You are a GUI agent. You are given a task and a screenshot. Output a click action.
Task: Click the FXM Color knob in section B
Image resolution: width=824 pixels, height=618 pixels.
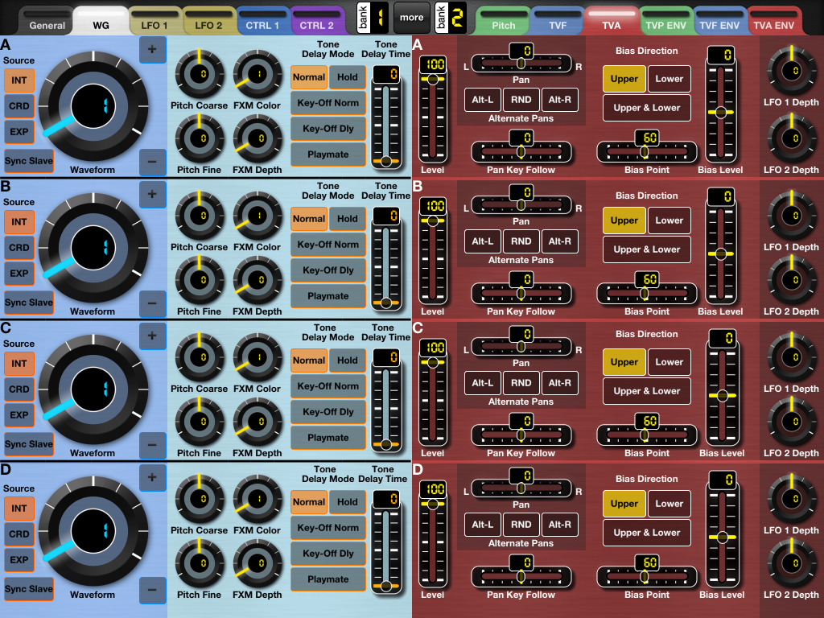[257, 216]
